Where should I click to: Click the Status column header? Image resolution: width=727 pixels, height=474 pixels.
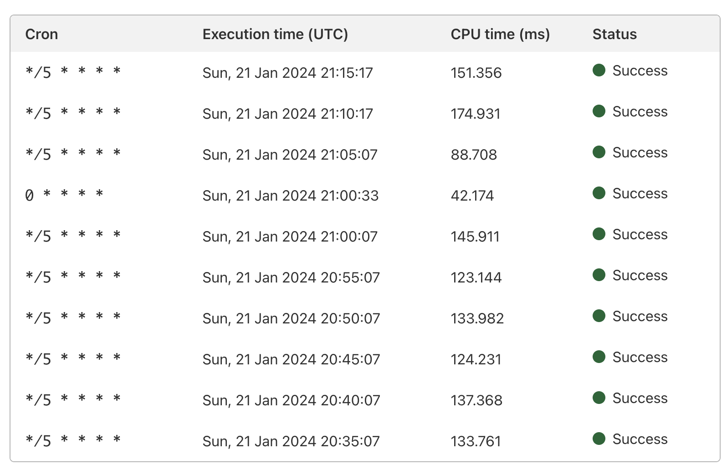(614, 34)
